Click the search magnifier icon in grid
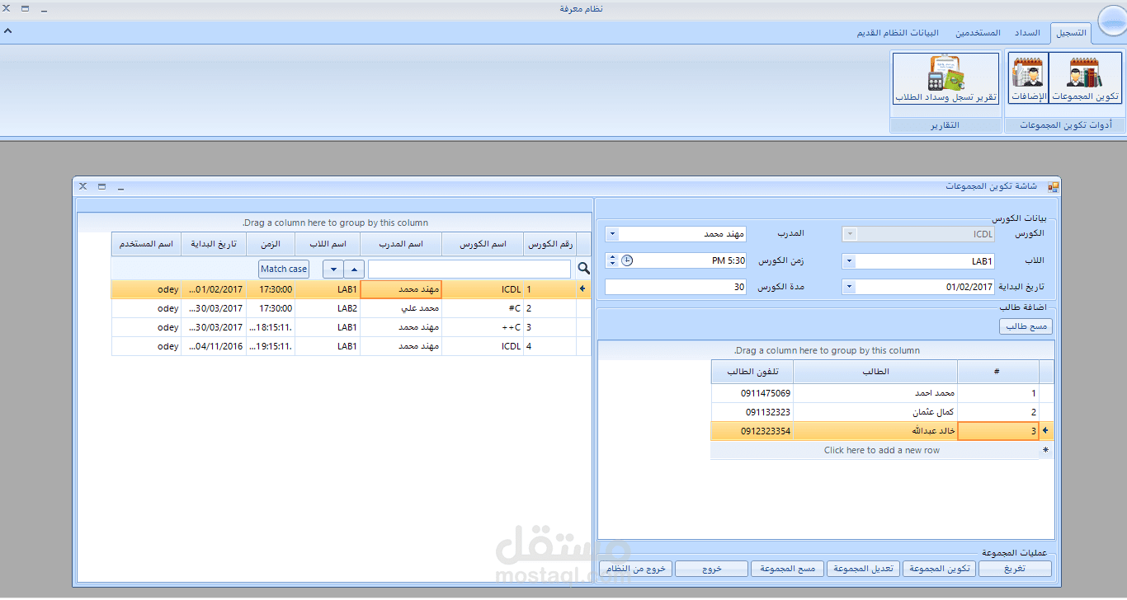Screen dimensions: 1127x600 pos(583,269)
